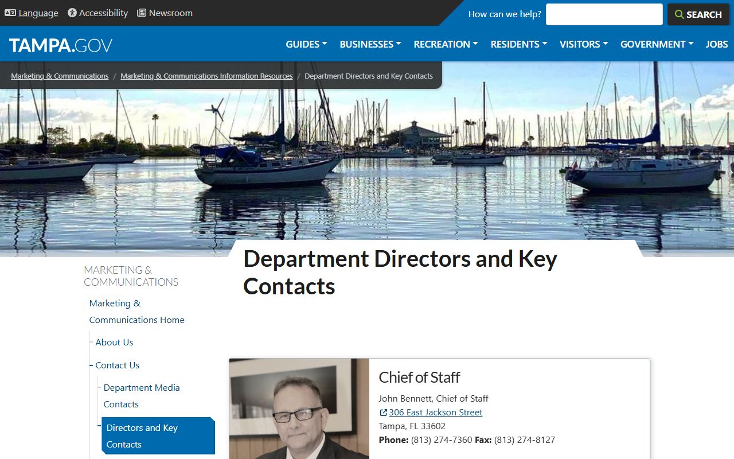The width and height of the screenshot is (734, 459).
Task: Click Department Directors and Key Contacts breadcrumb text
Action: (x=369, y=76)
